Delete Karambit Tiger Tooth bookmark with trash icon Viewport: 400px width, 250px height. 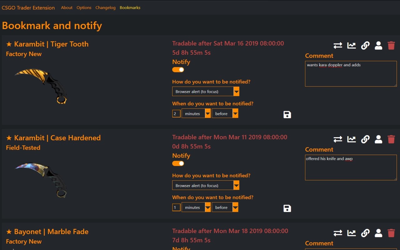391,46
